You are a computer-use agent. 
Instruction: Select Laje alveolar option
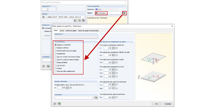point(55,66)
